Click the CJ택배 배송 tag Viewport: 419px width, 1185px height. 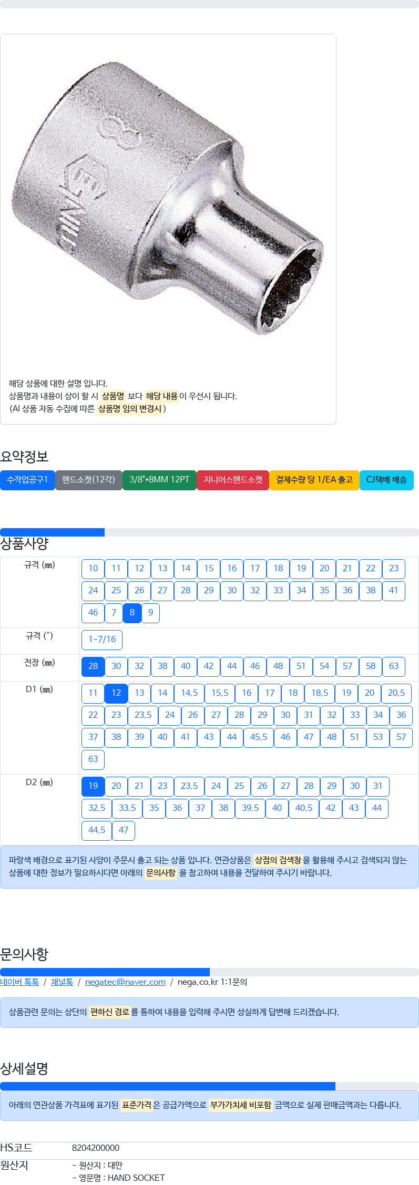pos(386,480)
